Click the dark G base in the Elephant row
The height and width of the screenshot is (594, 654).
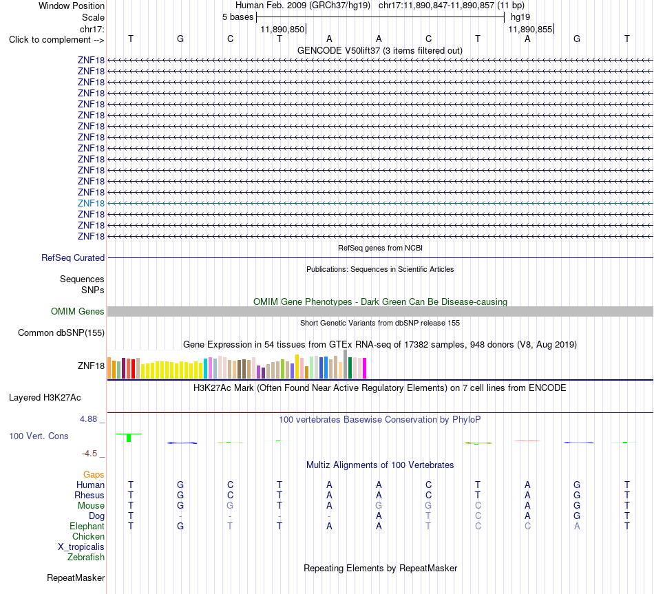click(180, 526)
